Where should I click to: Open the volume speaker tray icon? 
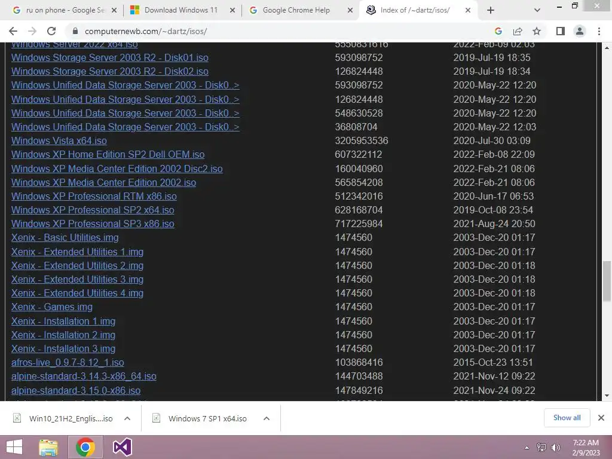(x=556, y=448)
